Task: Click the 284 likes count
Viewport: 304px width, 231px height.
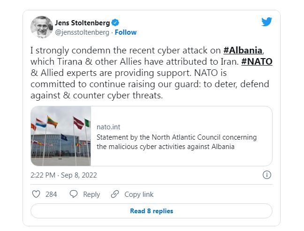Action: pyautogui.click(x=51, y=194)
